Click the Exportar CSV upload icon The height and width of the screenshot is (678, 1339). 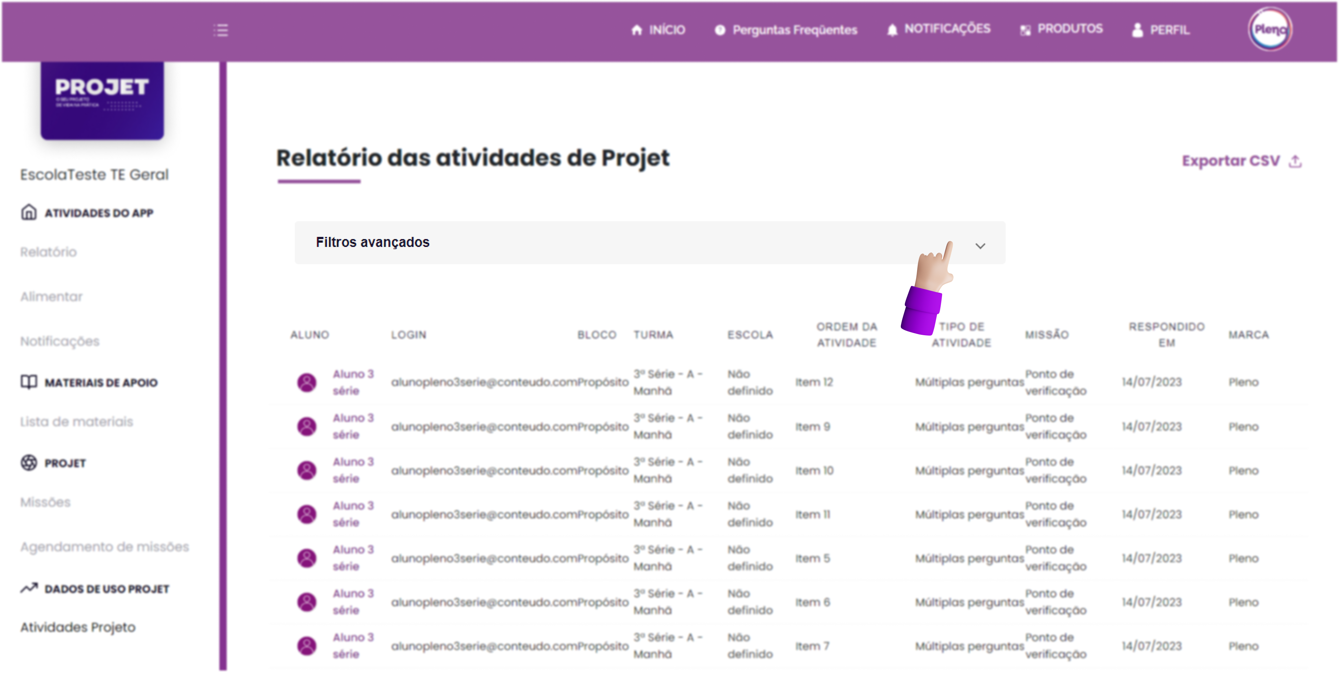click(1295, 162)
